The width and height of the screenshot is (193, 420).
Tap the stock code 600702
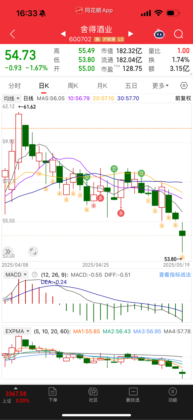80,39
